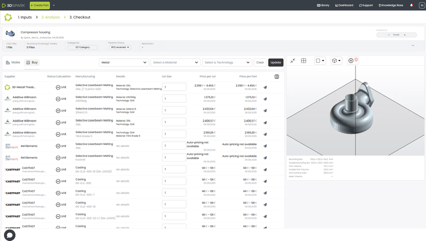426x241 pixels.
Task: Go to step 3. Checkout
Action: 80,17
